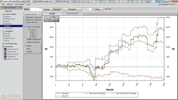Select Graph in winnings radio button
This screenshot has width=178, height=100.
25,27
